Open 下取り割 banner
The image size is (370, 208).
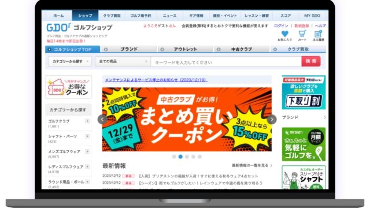point(304,92)
